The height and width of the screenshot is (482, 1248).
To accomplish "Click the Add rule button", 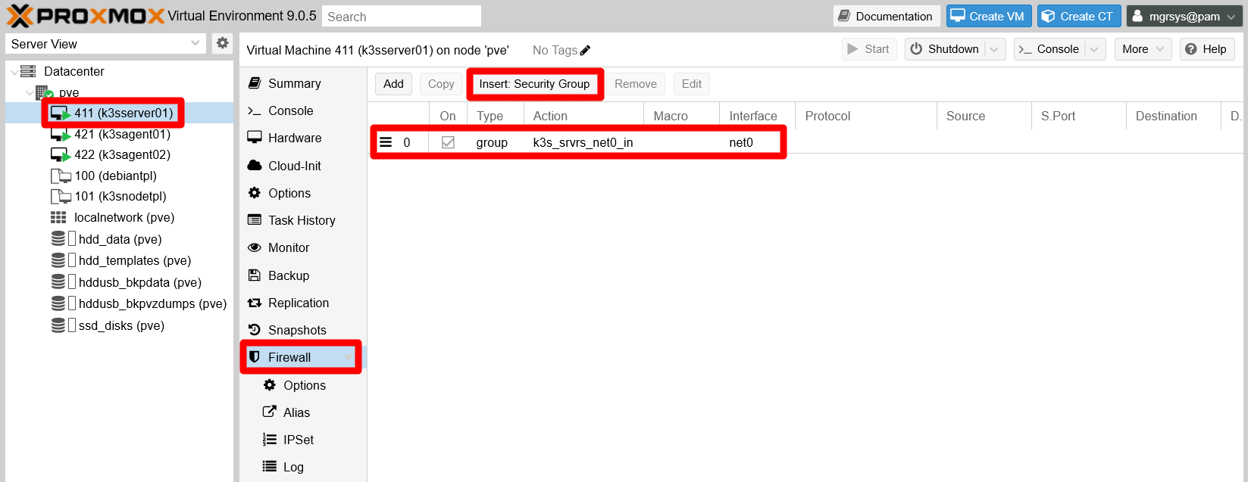I will tap(393, 84).
